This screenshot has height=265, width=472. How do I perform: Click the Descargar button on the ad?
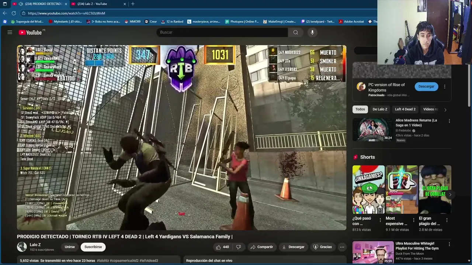point(426,86)
